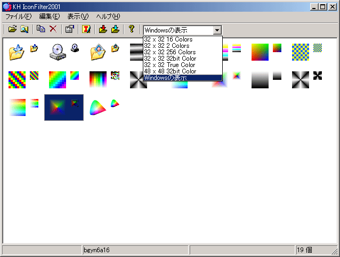340x257 pixels.
Task: Click the small diagonal multicolor checker icon
Action: [34, 76]
